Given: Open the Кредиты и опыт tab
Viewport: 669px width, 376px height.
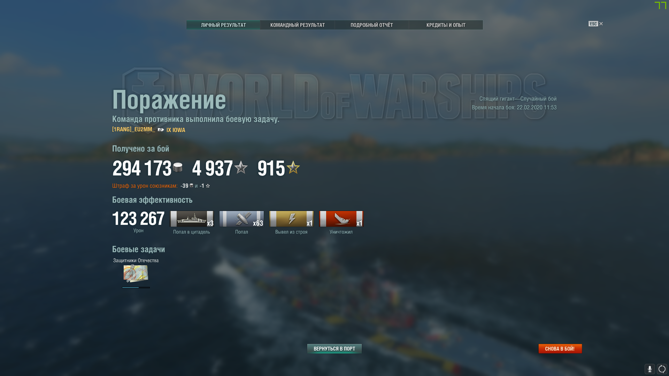Looking at the screenshot, I should 446,25.
